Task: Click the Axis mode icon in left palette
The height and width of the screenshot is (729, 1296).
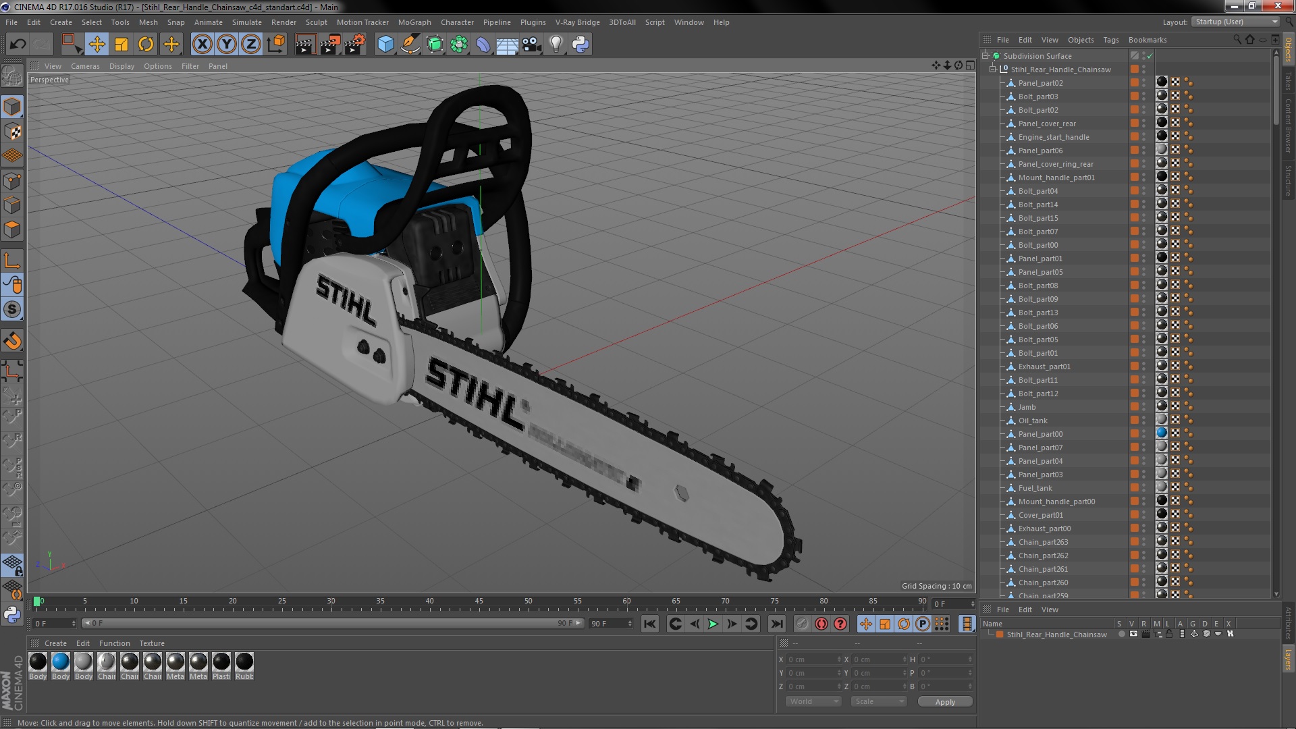Action: [12, 261]
